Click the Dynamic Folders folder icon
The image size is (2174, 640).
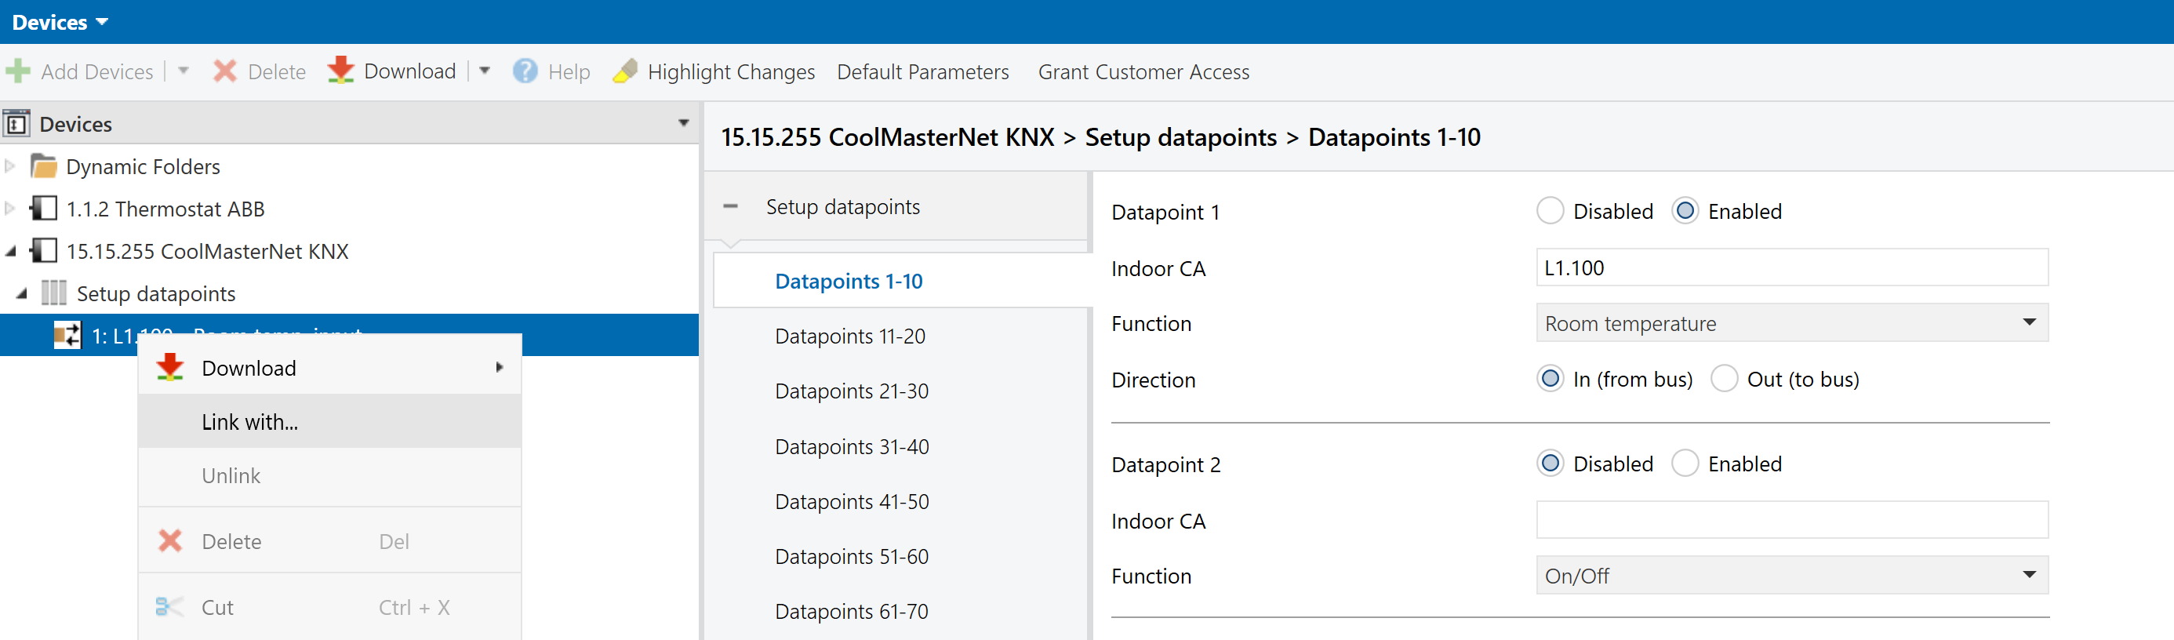pos(43,165)
